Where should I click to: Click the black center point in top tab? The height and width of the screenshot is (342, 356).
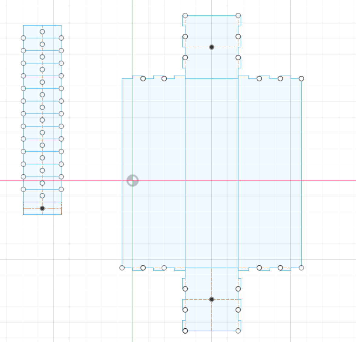(x=211, y=47)
